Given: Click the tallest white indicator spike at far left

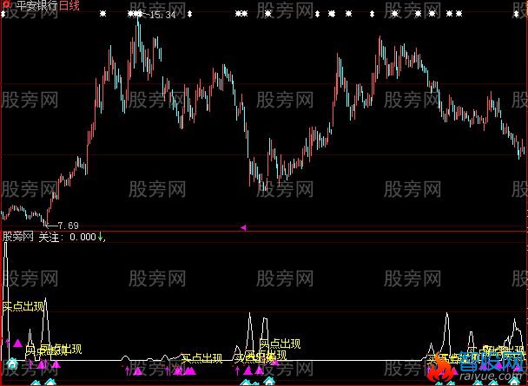Looking at the screenshot, I should 6,301.
